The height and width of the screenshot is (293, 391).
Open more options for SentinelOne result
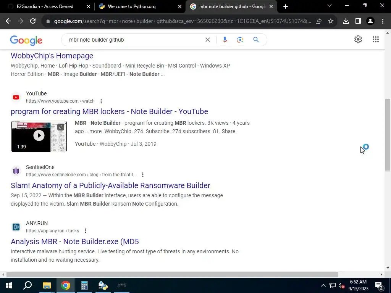(x=143, y=175)
